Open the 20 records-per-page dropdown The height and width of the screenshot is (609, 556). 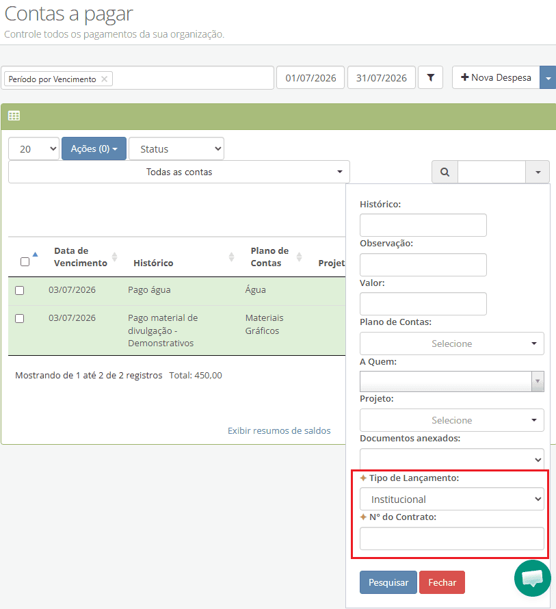click(34, 148)
